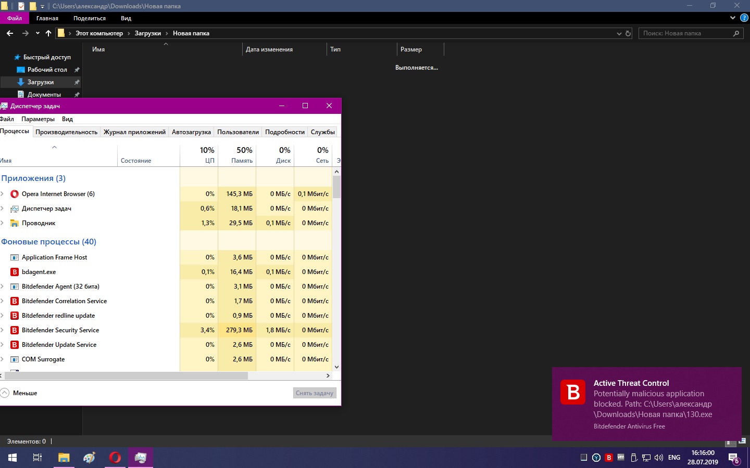
Task: Open the notification center icon
Action: (x=733, y=458)
